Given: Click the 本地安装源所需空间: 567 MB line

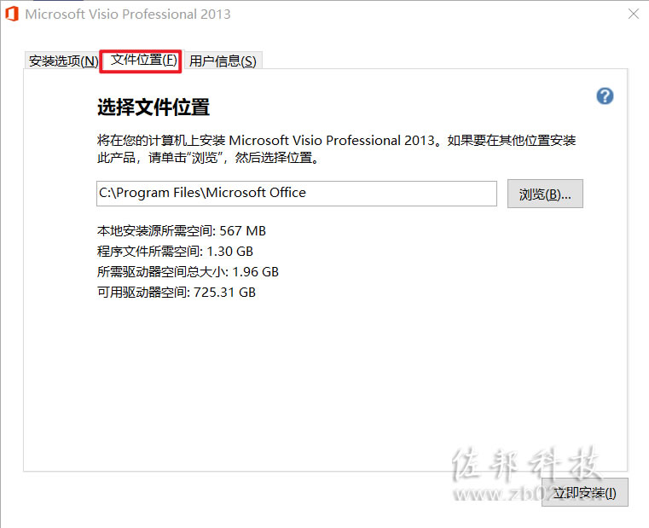Looking at the screenshot, I should [x=182, y=230].
